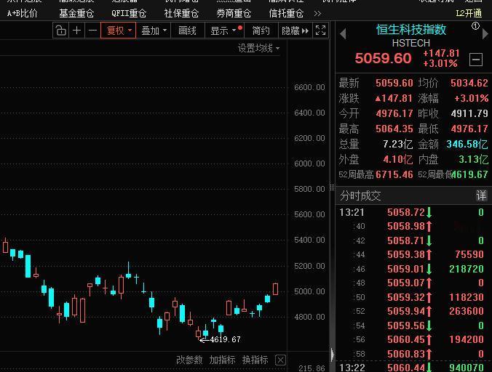This screenshot has width=492, height=372.
Task: Click the minus box beside price change
Action: tap(476, 59)
